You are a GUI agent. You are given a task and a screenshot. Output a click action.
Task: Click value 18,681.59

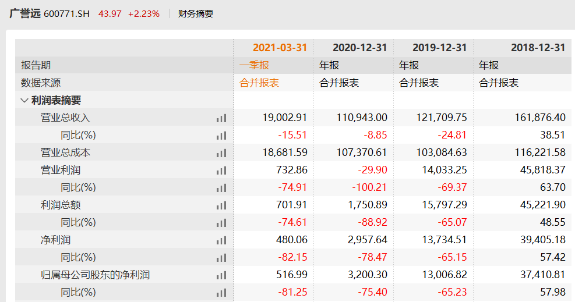point(285,152)
